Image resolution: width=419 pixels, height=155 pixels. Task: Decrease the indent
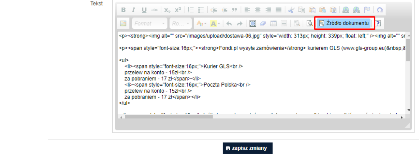tap(214, 10)
